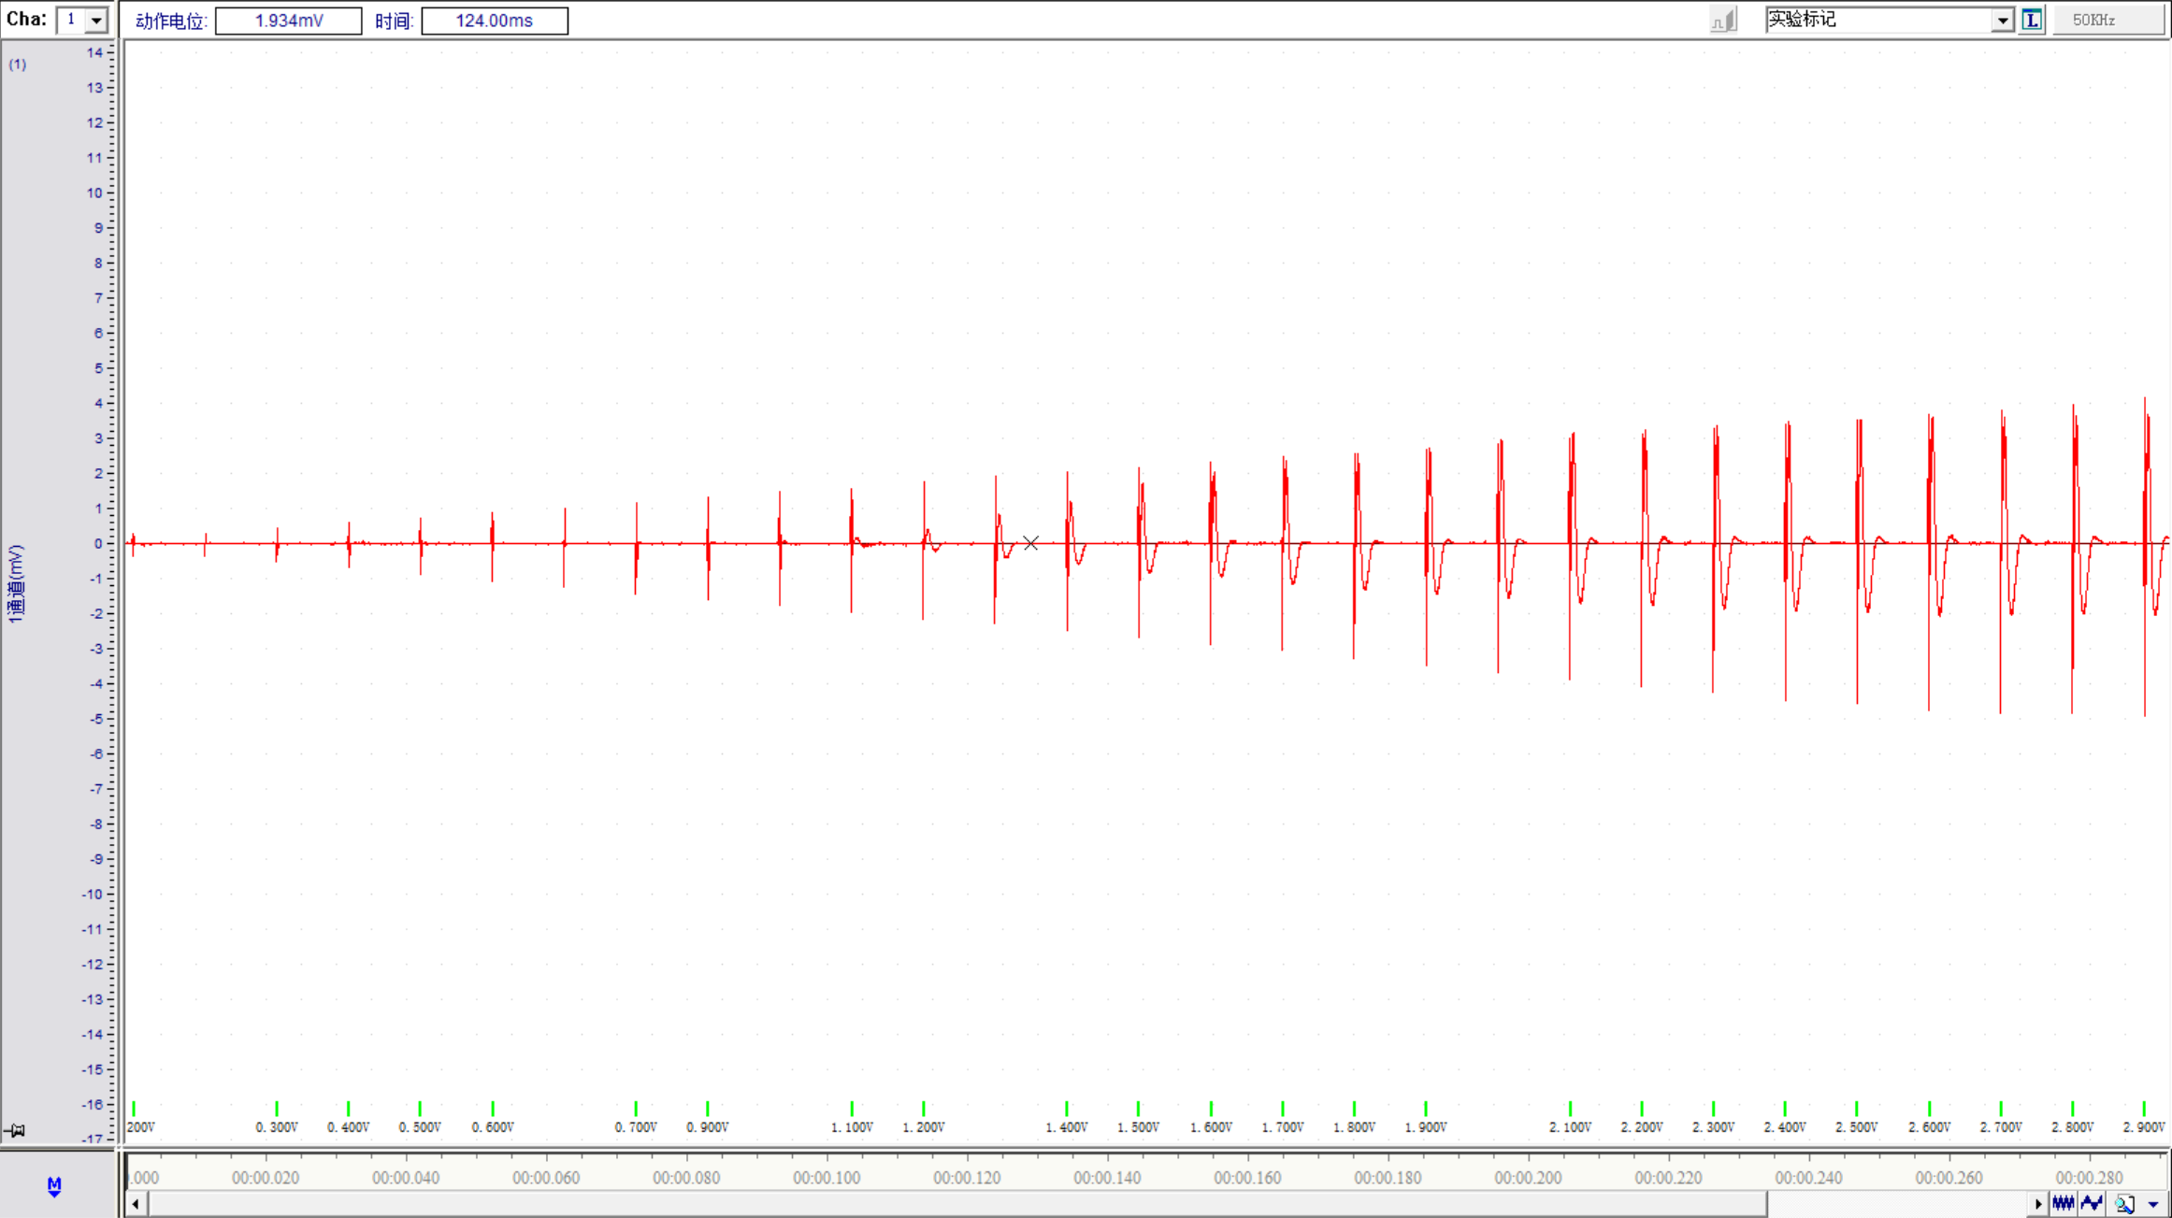The height and width of the screenshot is (1218, 2172).
Task: Click the 0 tick on the Y axis
Action: coord(98,544)
